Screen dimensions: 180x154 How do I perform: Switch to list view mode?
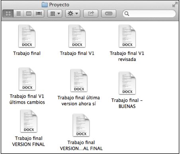click(18, 14)
